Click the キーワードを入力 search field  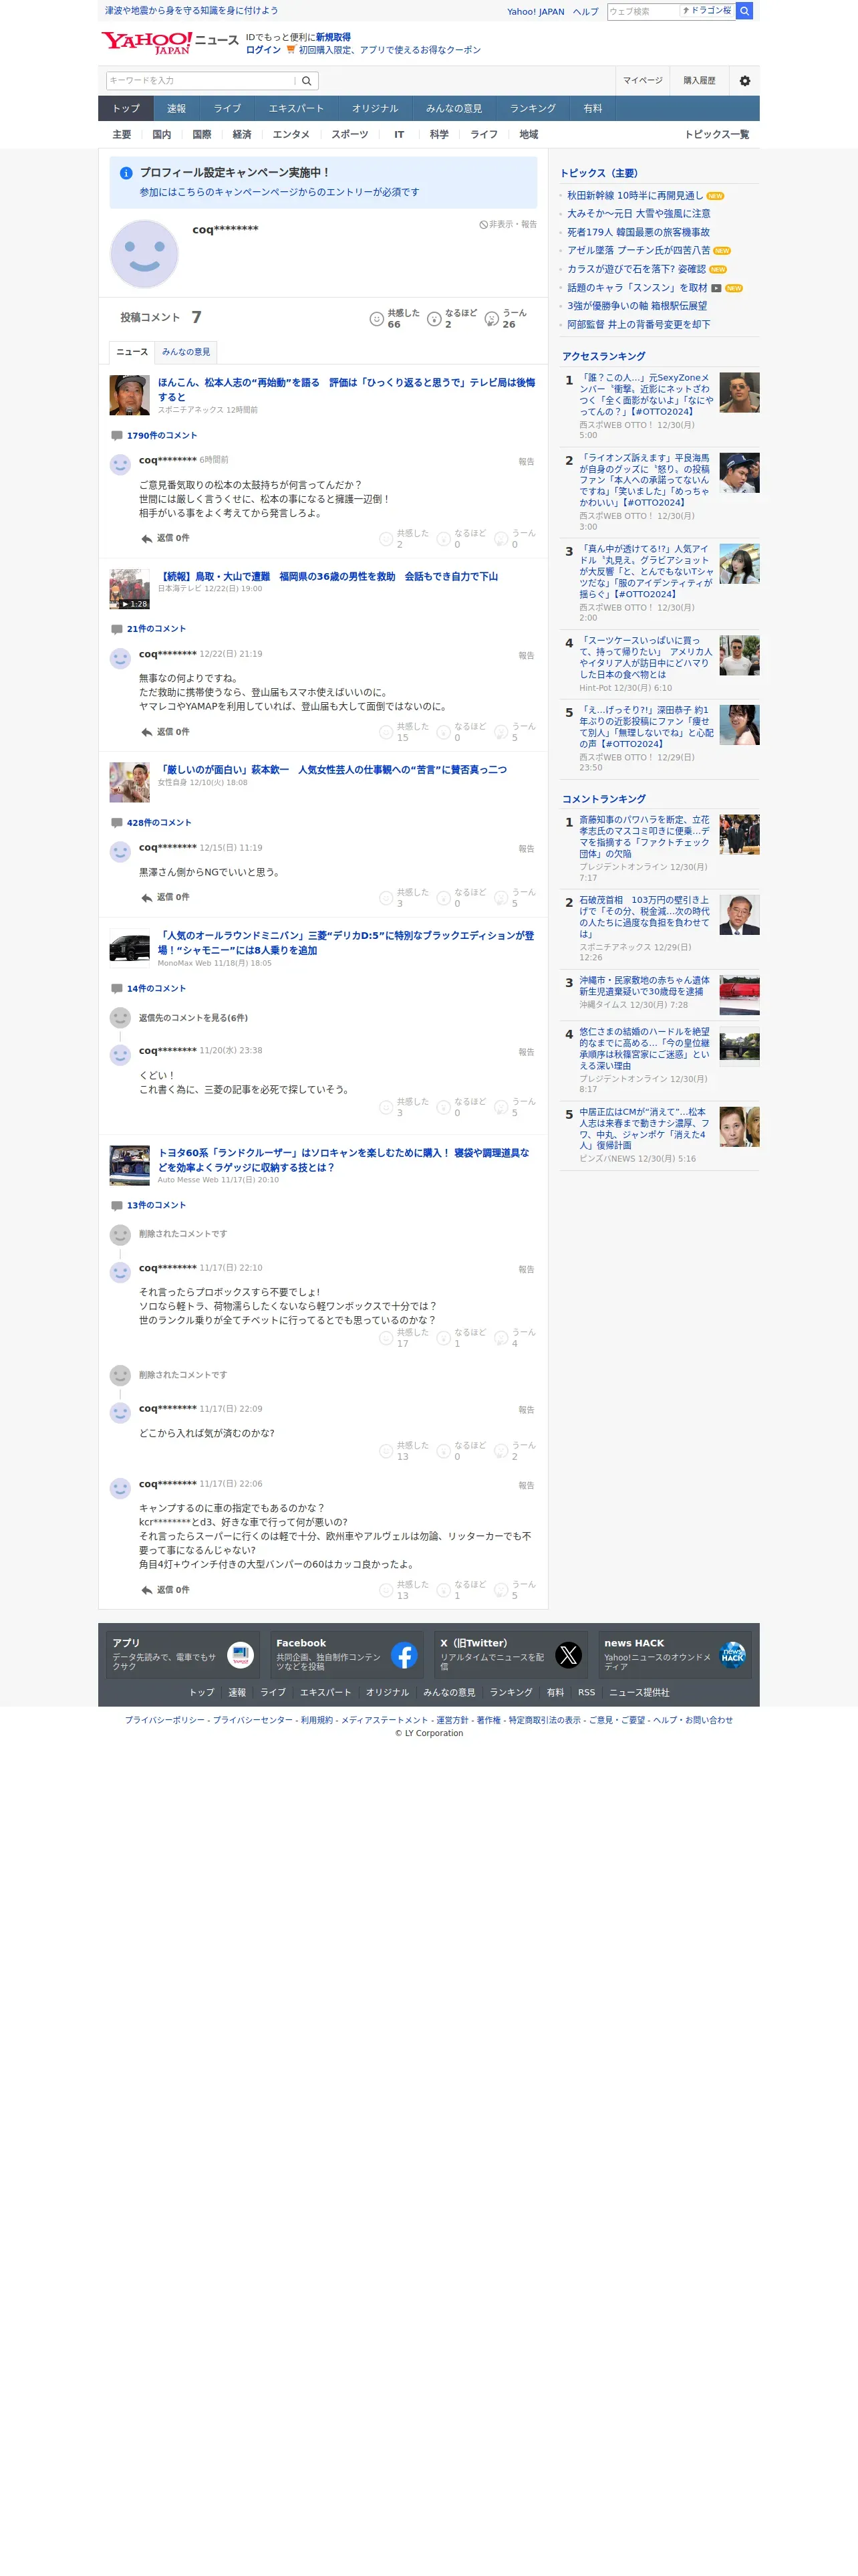pyautogui.click(x=200, y=81)
